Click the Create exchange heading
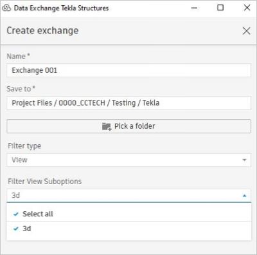The image size is (257, 255). pyautogui.click(x=42, y=30)
